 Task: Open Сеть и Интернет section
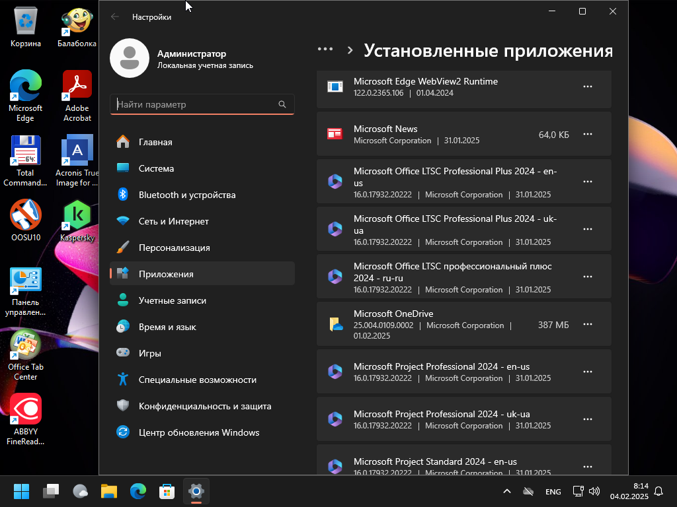pyautogui.click(x=202, y=221)
